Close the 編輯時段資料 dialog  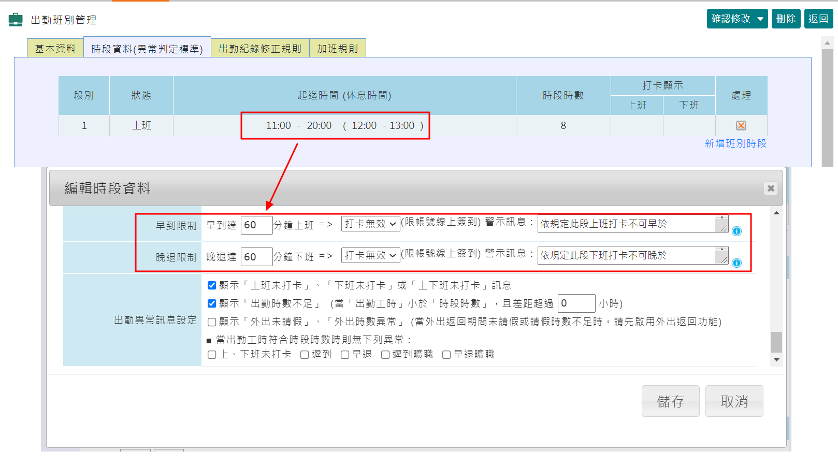tap(771, 188)
